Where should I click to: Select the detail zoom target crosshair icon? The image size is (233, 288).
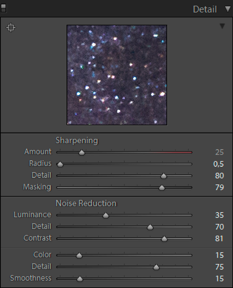point(11,28)
